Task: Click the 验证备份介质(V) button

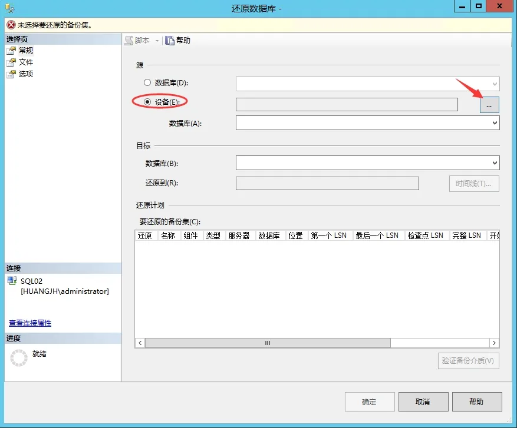Action: [468, 361]
